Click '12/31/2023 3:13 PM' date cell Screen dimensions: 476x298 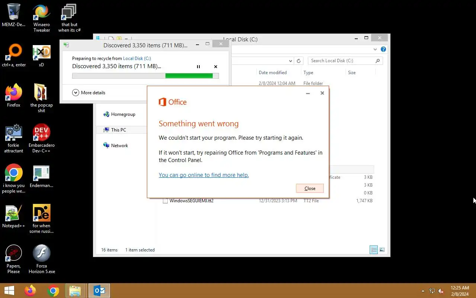(278, 201)
